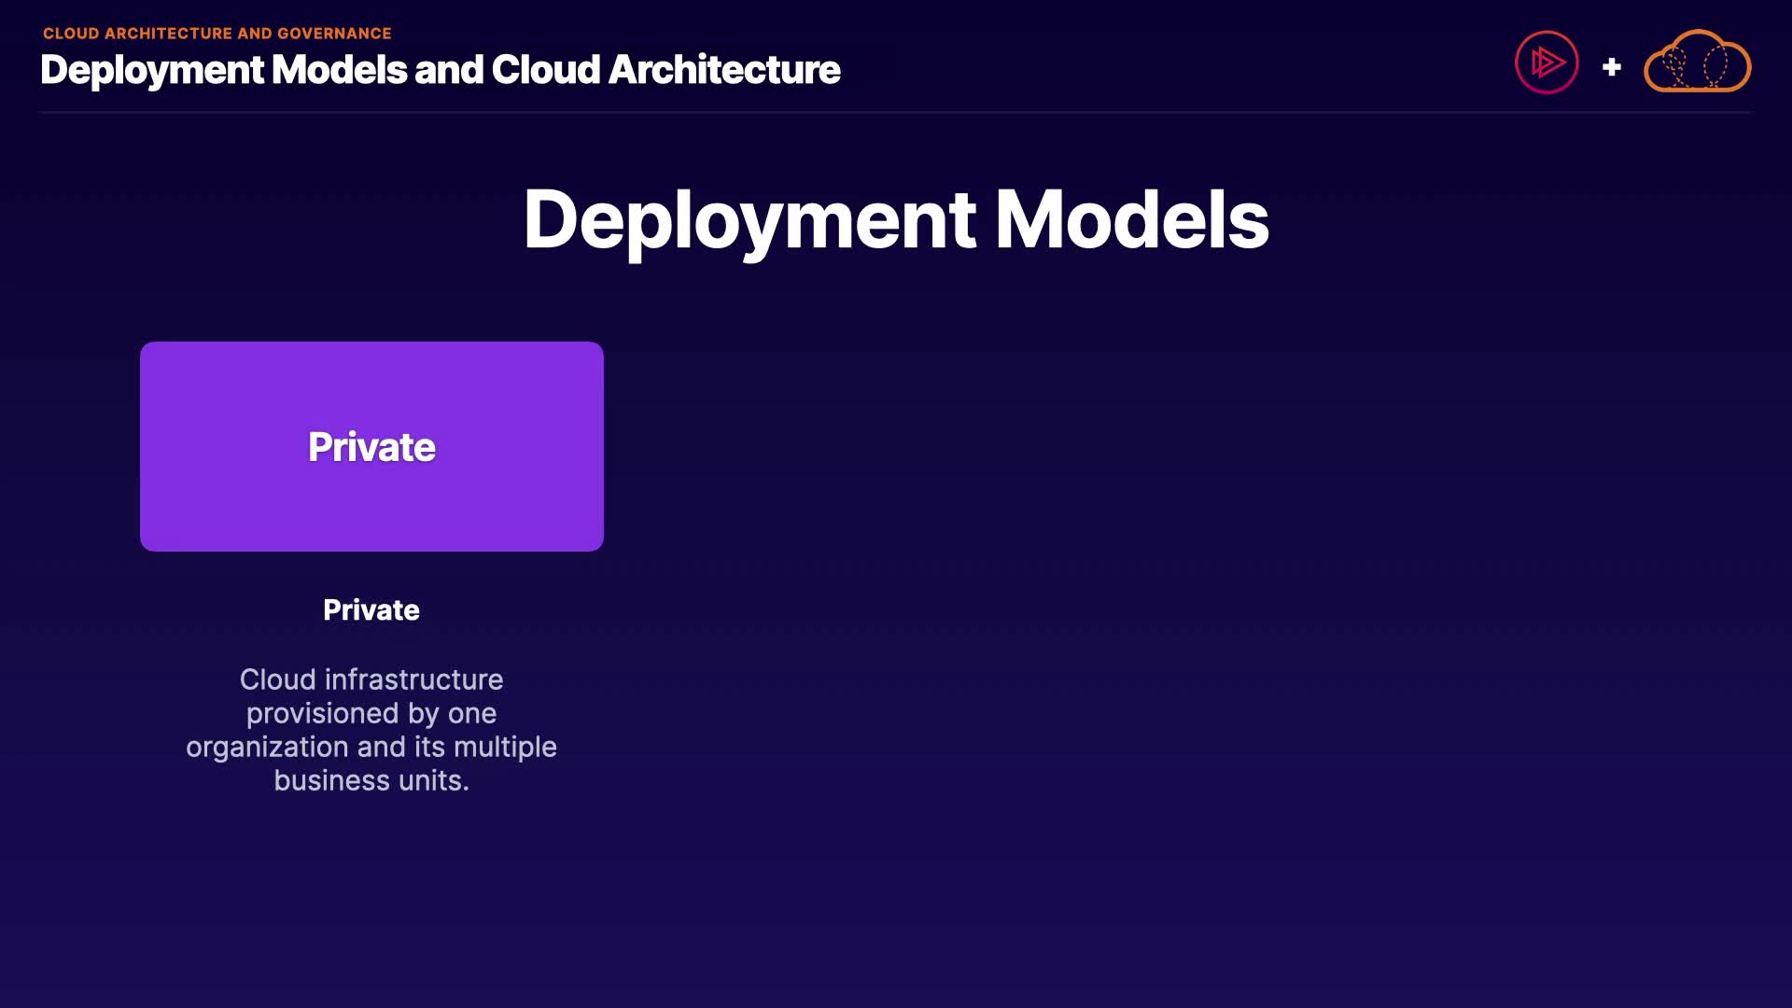Click the 'provisioned by one' text line
The width and height of the screenshot is (1792, 1008).
click(371, 713)
